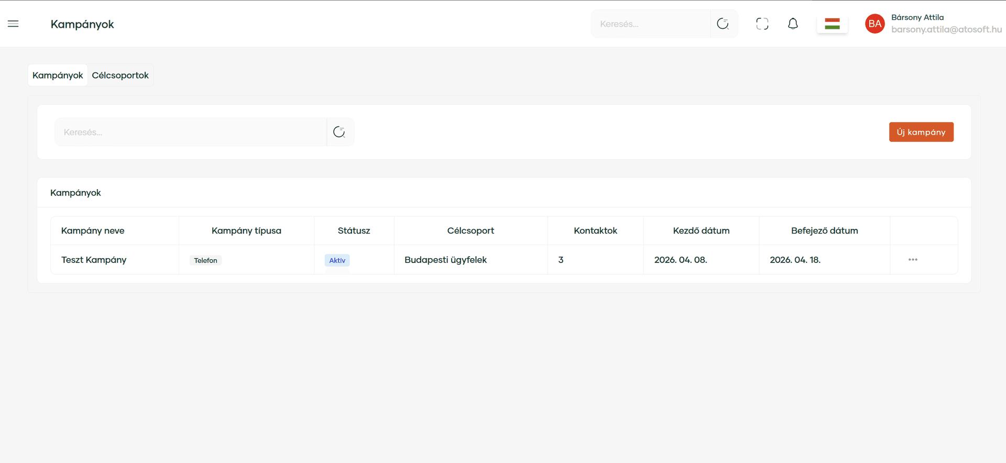Open the three-dot menu for Teszt Kampány
The height and width of the screenshot is (463, 1006).
point(913,260)
